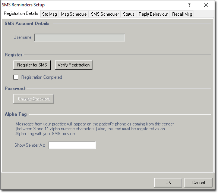
Task: Click inside the Username field
Action: point(80,37)
